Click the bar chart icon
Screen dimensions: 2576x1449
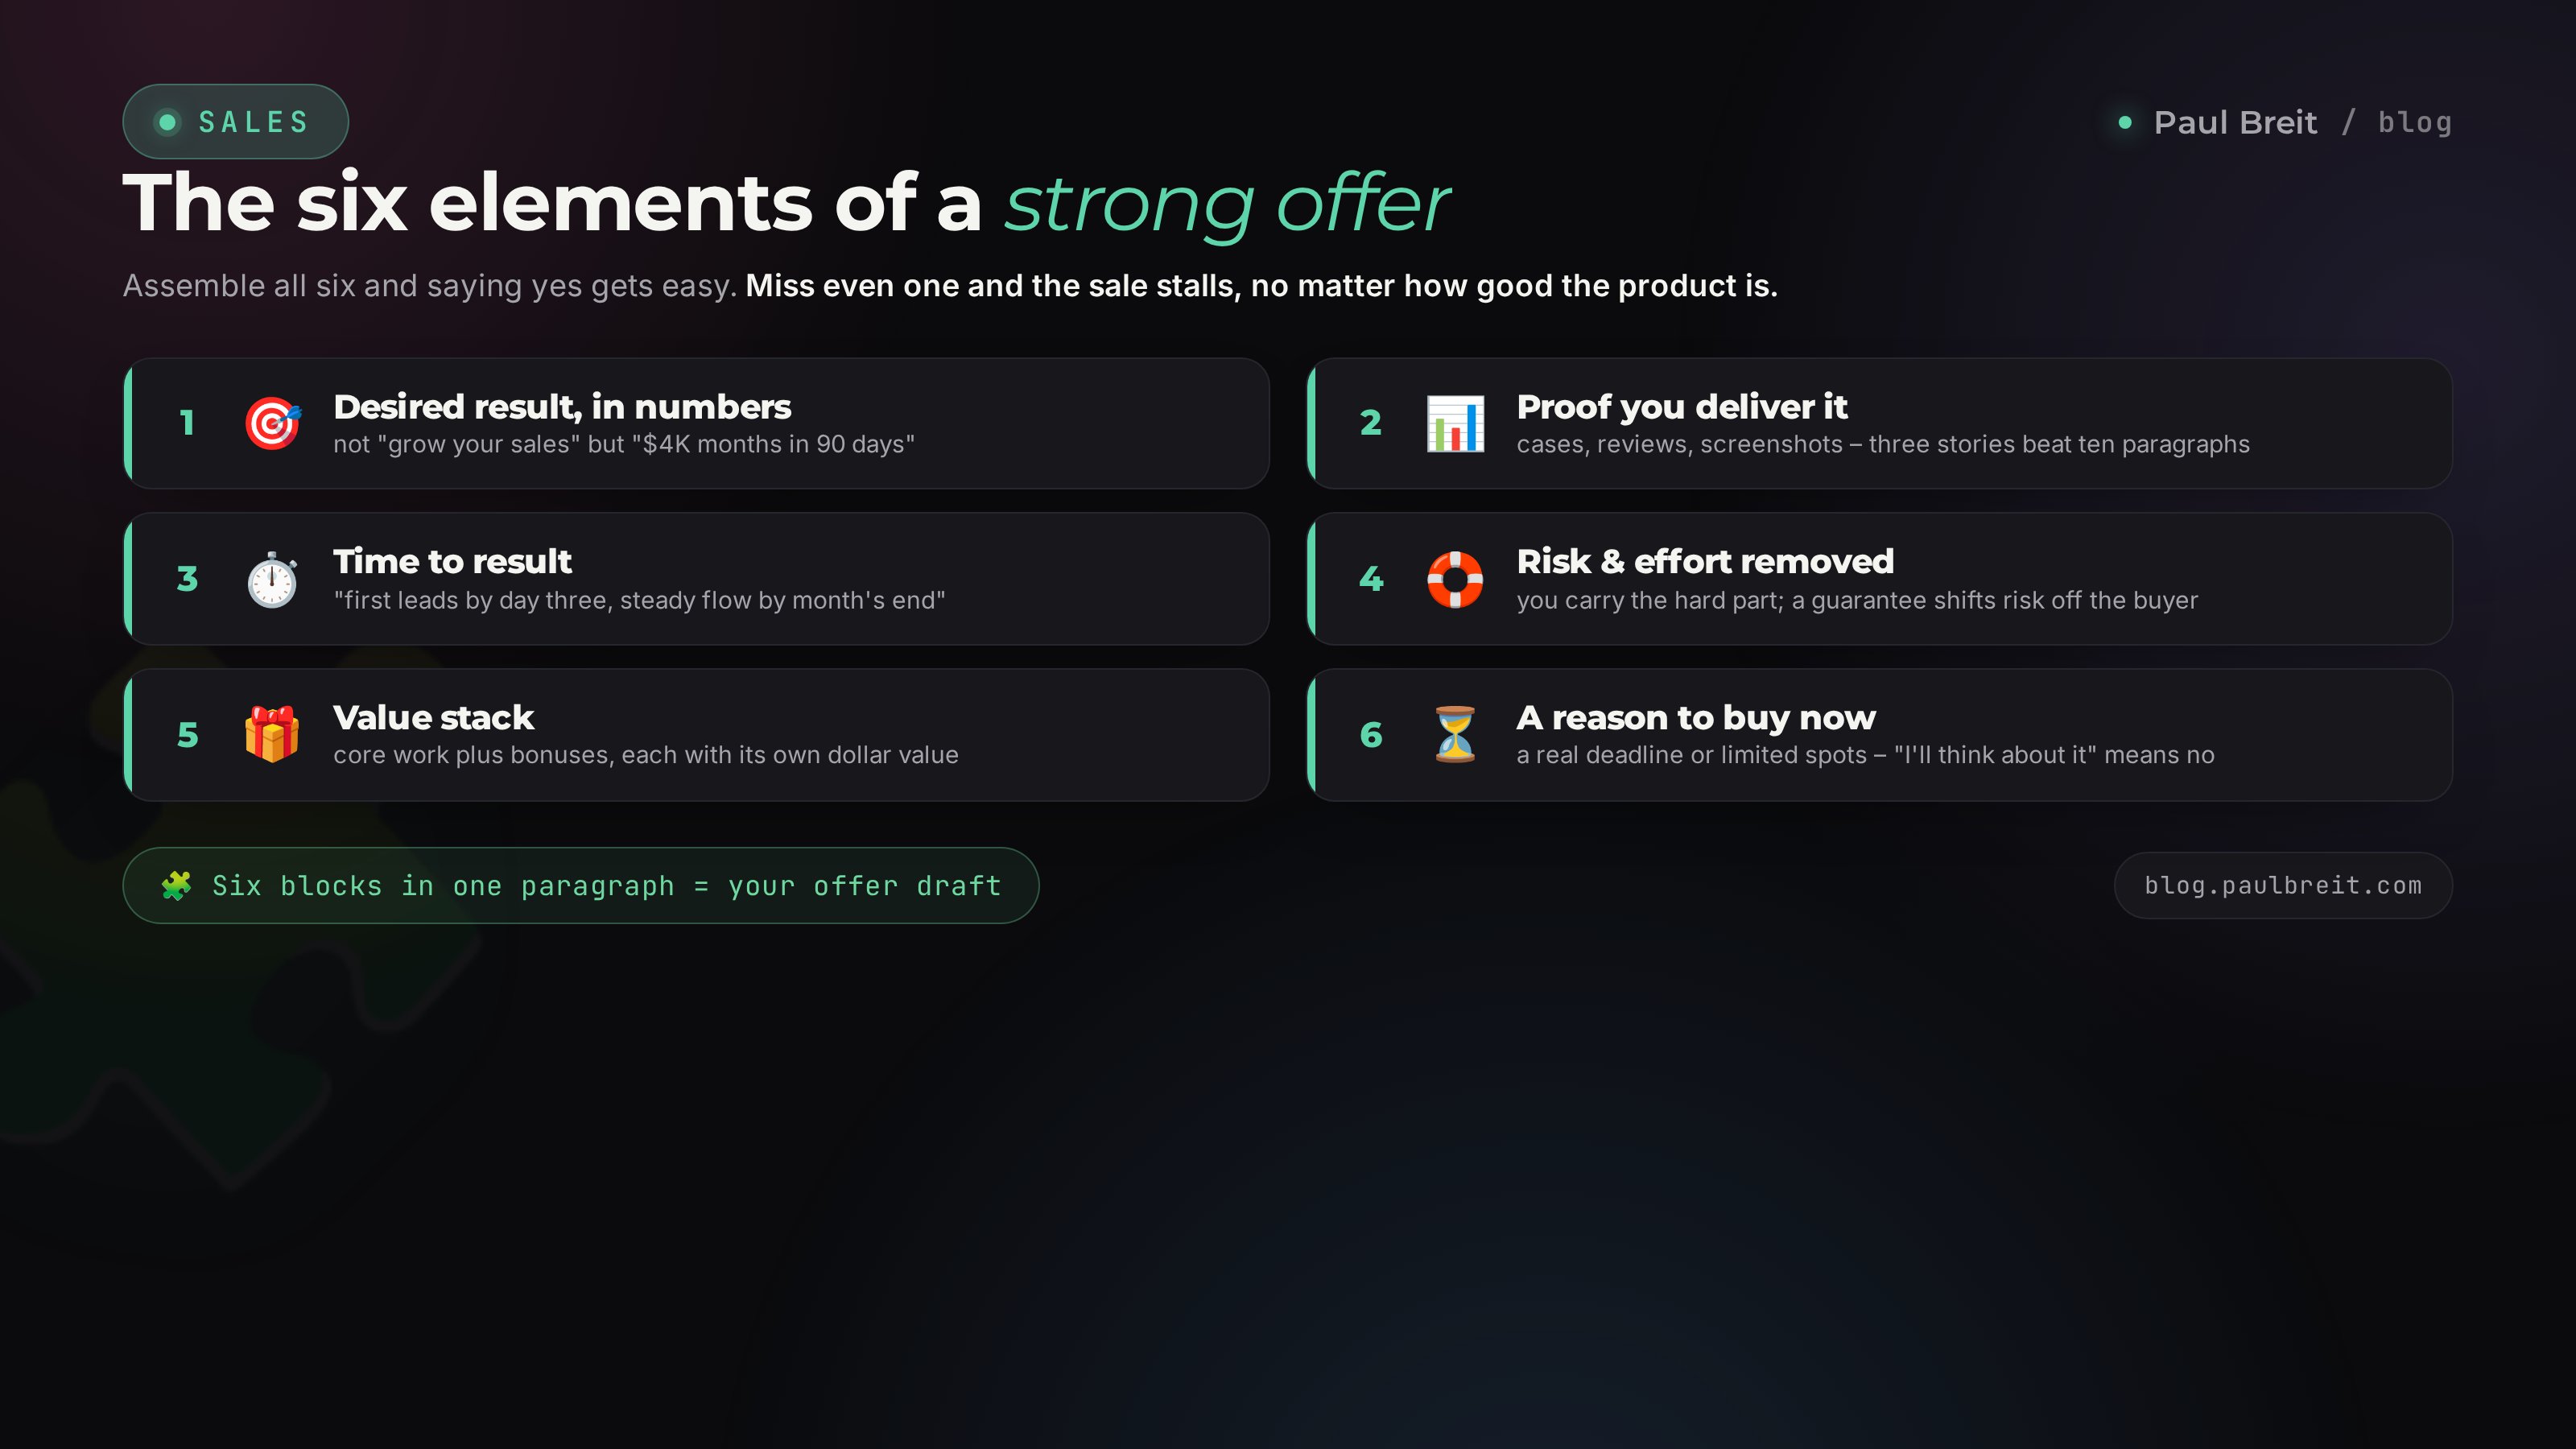(1455, 423)
